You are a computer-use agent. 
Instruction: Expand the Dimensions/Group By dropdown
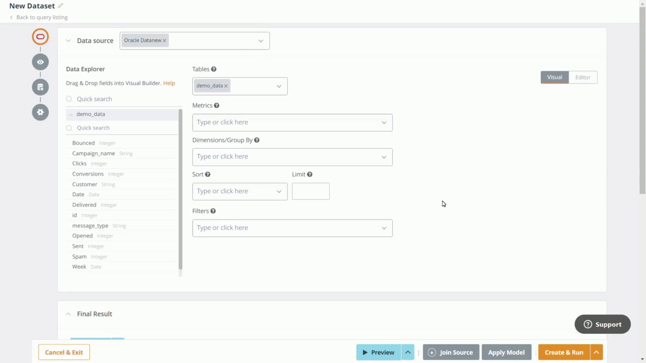tap(384, 156)
